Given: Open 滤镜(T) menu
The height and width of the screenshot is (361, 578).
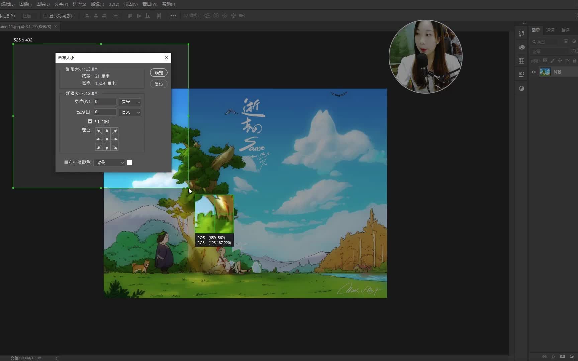Looking at the screenshot, I should 97,4.
